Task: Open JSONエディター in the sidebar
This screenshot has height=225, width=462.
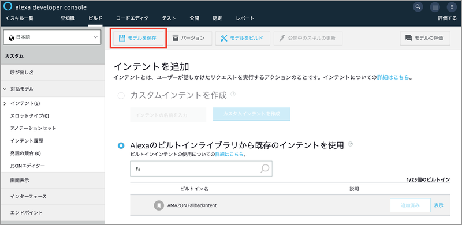Action: coord(27,166)
